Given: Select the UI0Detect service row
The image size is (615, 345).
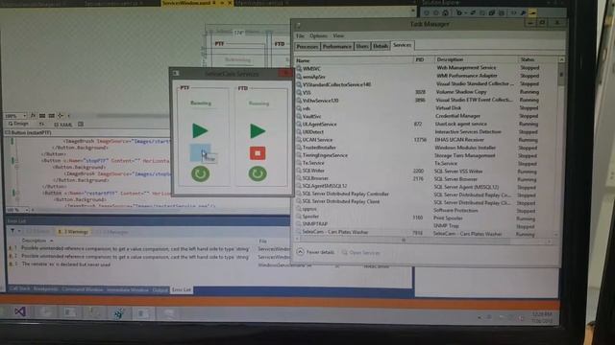Looking at the screenshot, I should (x=426, y=132).
